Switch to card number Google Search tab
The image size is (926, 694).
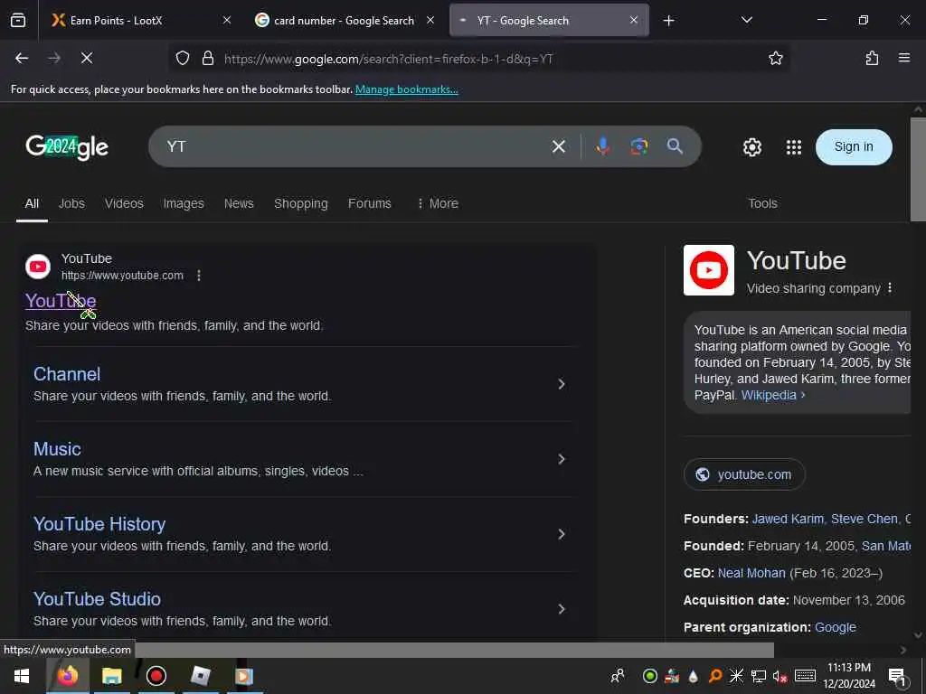click(x=345, y=21)
